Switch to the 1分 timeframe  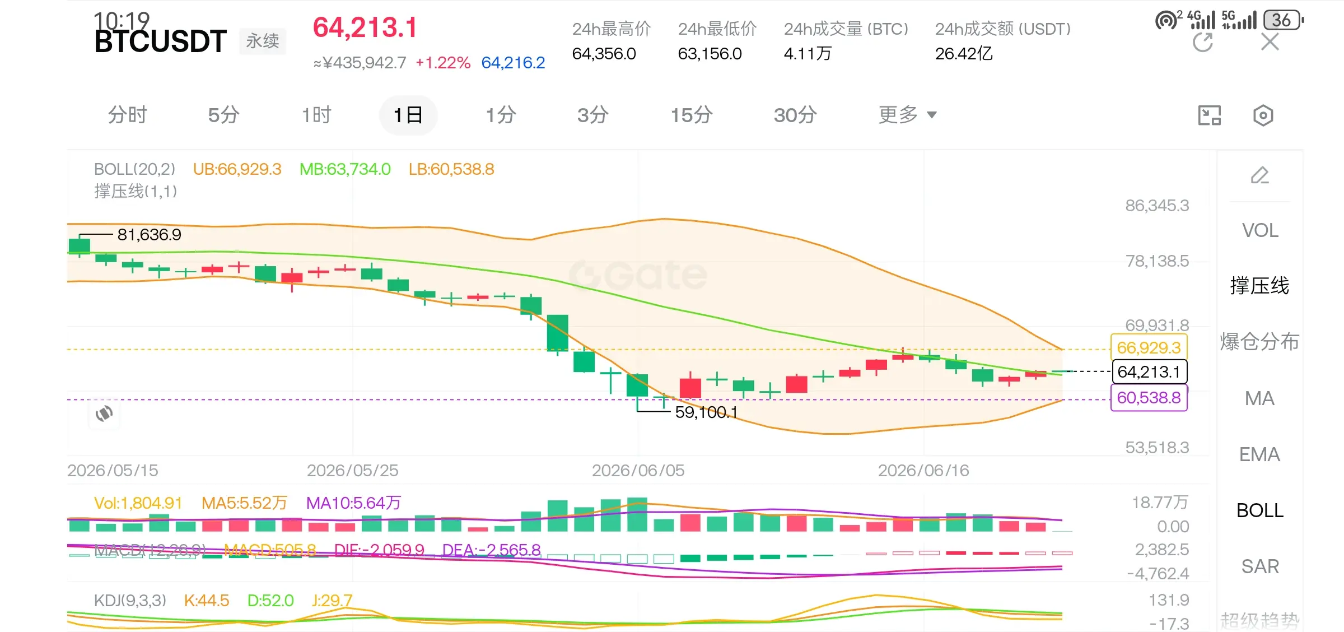(x=501, y=115)
